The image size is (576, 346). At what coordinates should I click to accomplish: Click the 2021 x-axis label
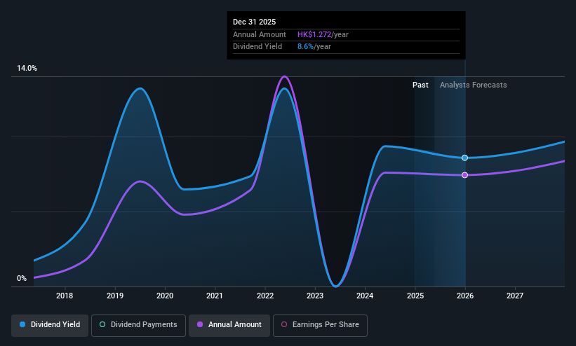pyautogui.click(x=215, y=296)
